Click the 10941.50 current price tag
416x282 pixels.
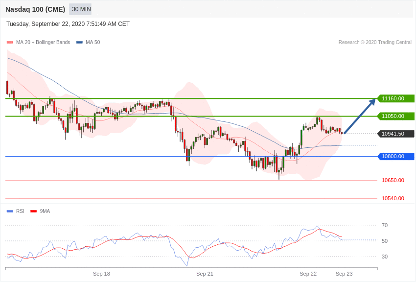[x=395, y=134]
